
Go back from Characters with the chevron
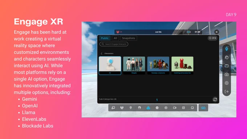(x=101, y=53)
